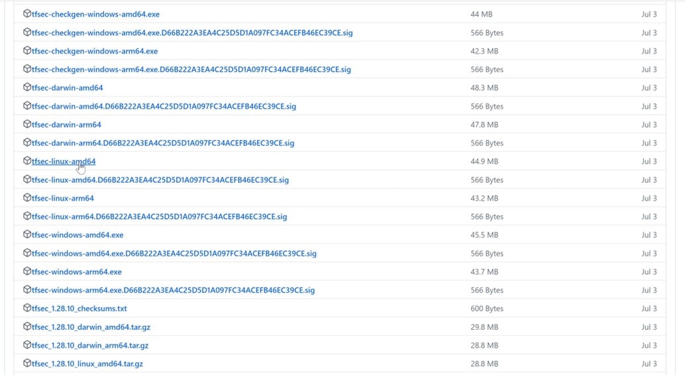Download tfsec-darwin-arm64 binary
Viewport: 685px width, 375px height.
click(x=66, y=125)
